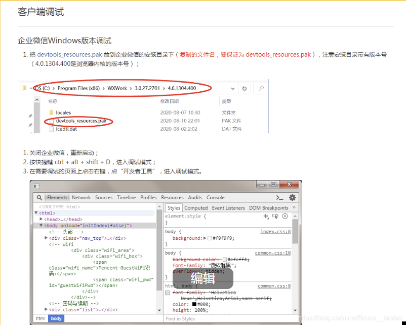Click the #f9f9f9 color swatch
Screen dimensions: 406x325
pos(210,238)
